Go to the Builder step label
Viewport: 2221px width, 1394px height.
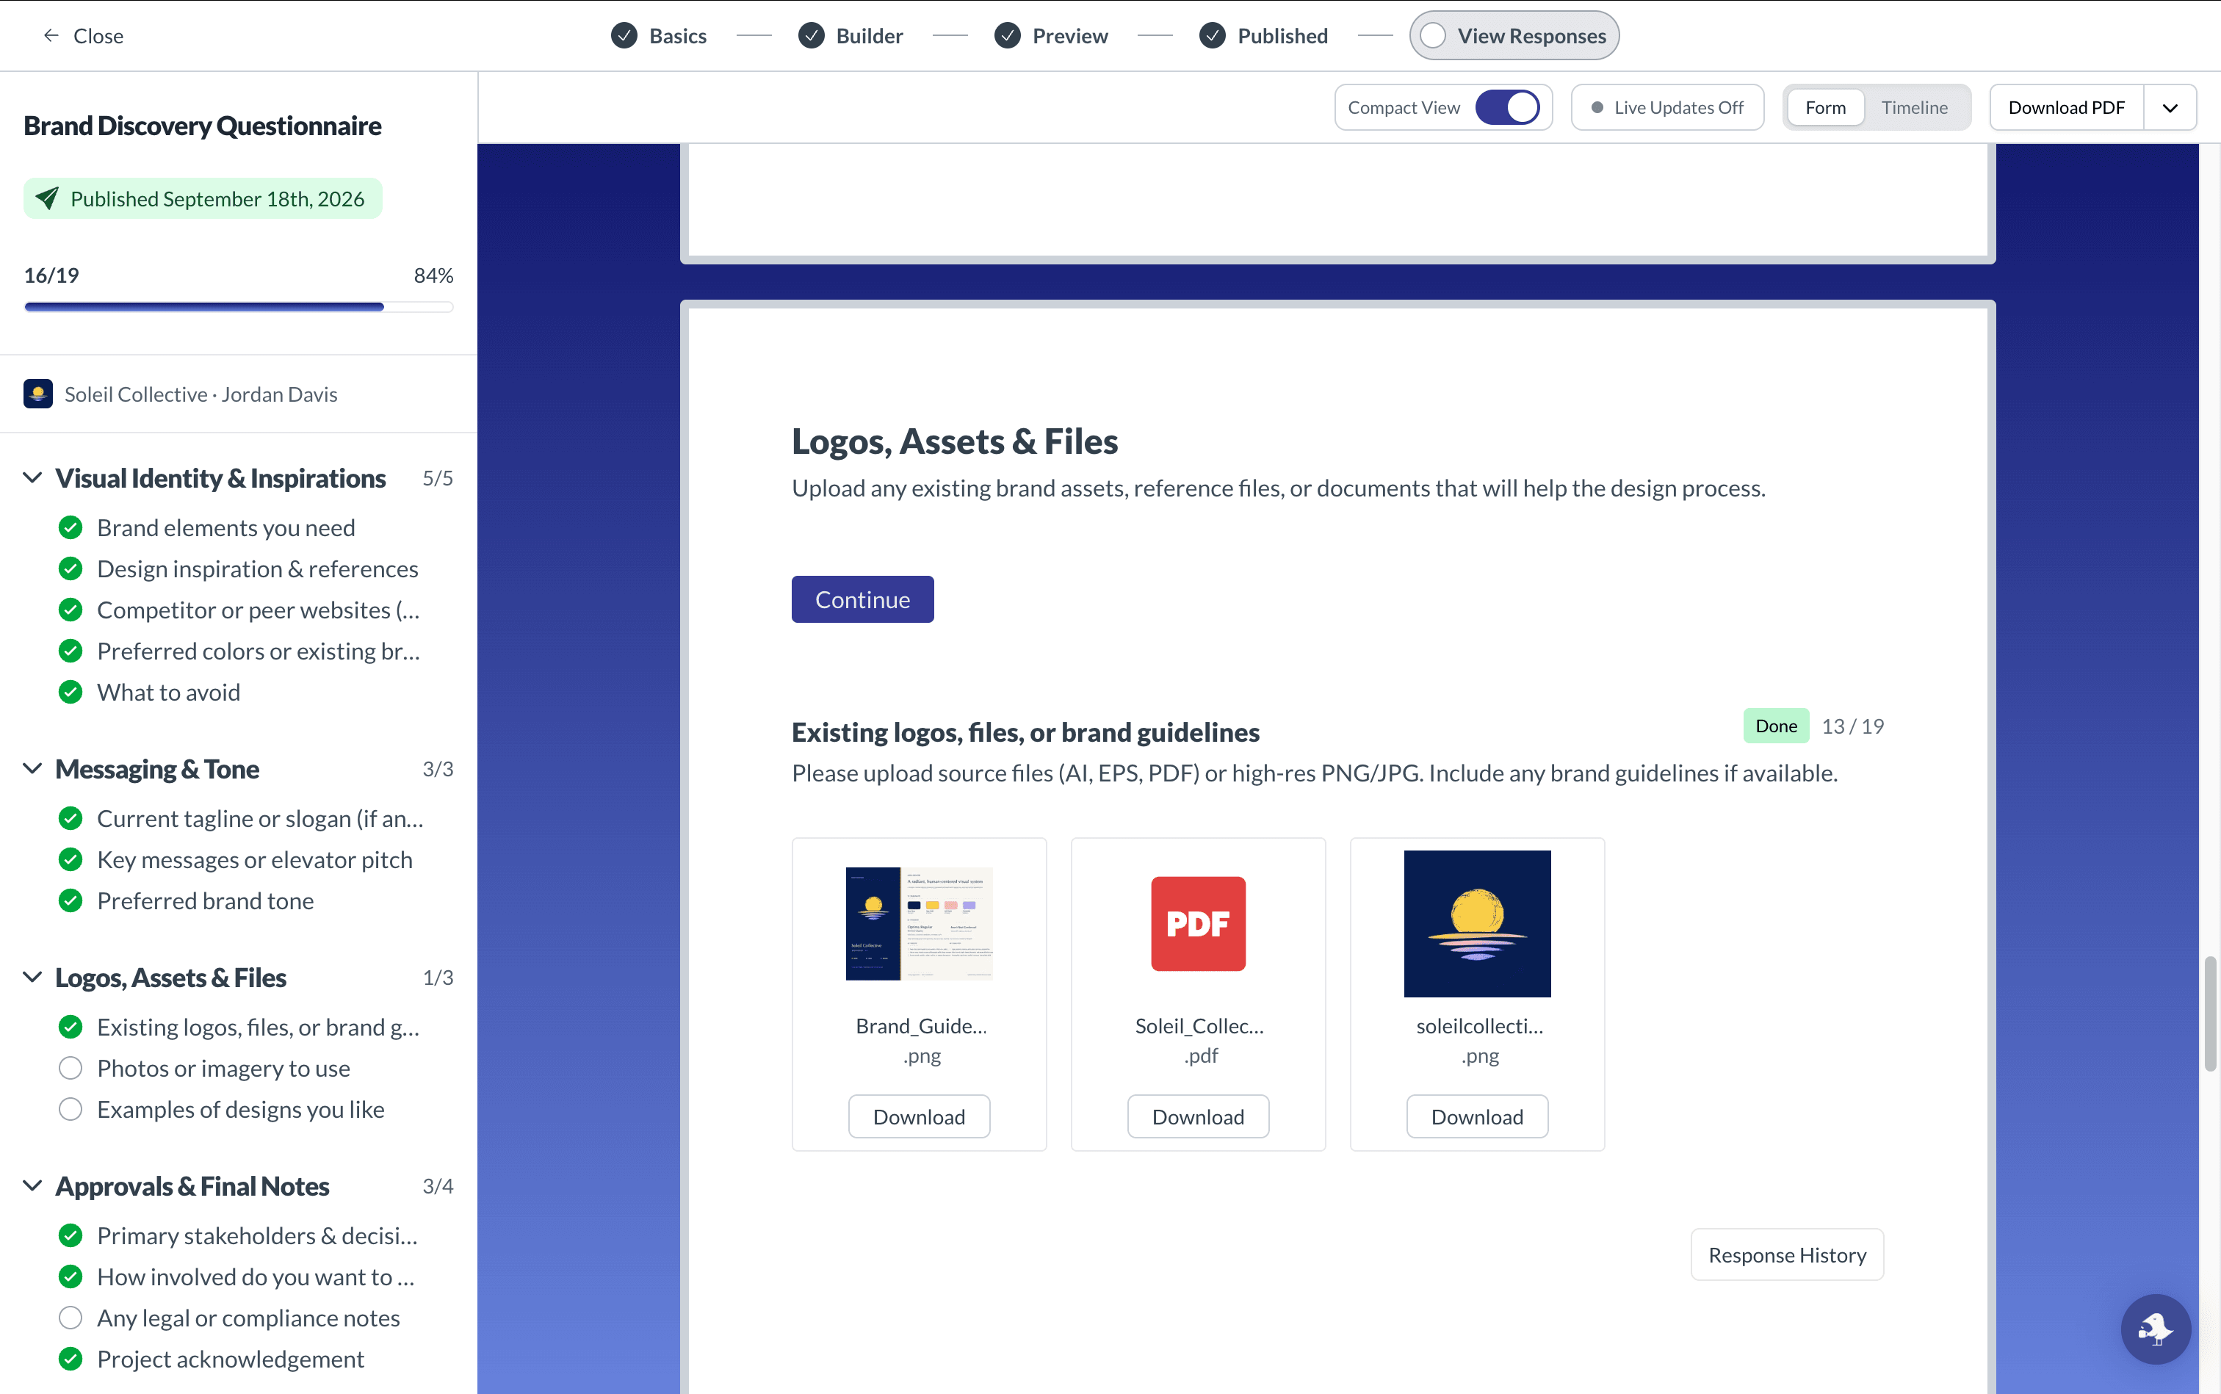pyautogui.click(x=868, y=35)
